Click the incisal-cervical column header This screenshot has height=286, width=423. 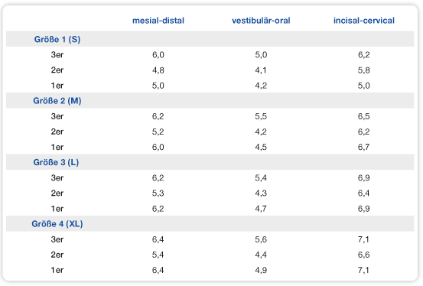(363, 21)
